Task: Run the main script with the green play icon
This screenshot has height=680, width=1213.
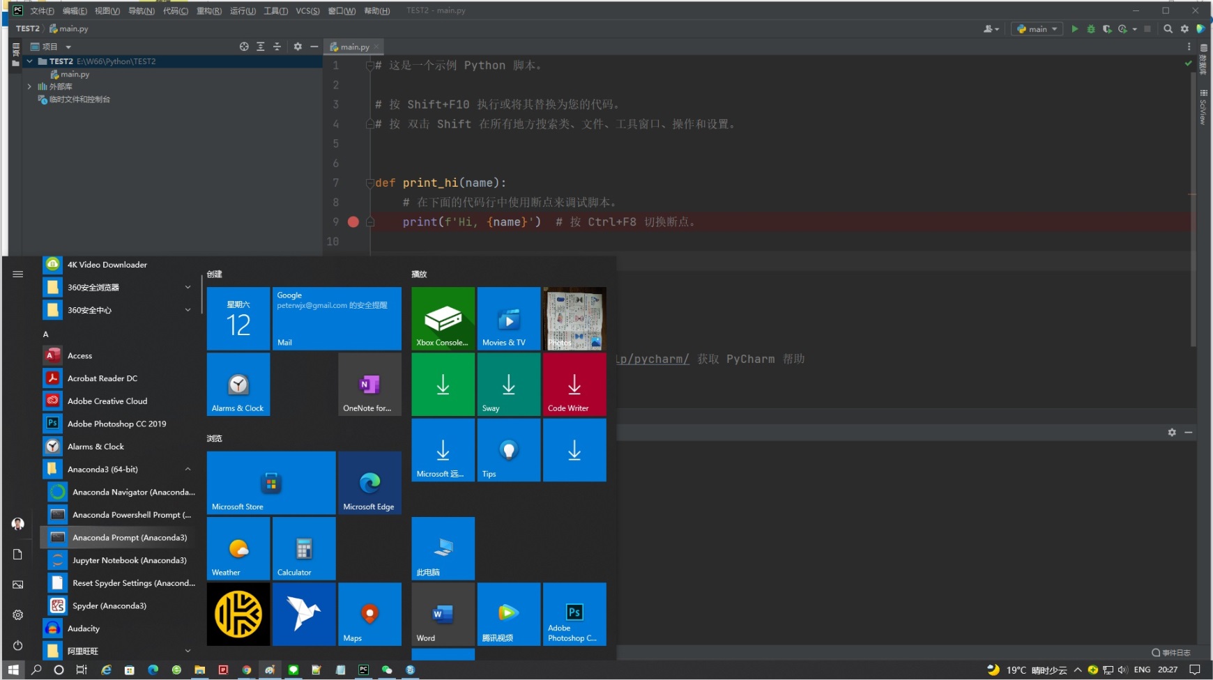Action: (x=1074, y=29)
